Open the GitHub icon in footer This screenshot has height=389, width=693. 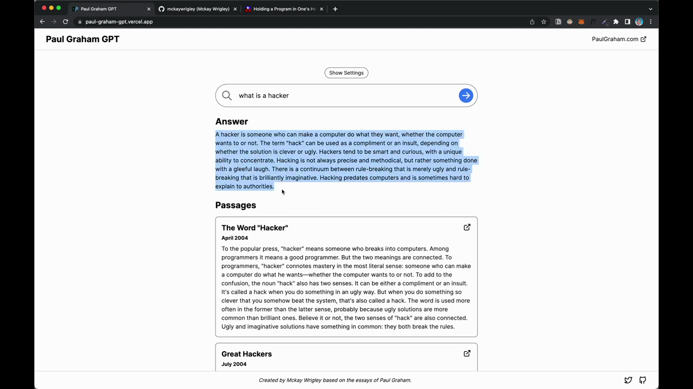point(643,380)
